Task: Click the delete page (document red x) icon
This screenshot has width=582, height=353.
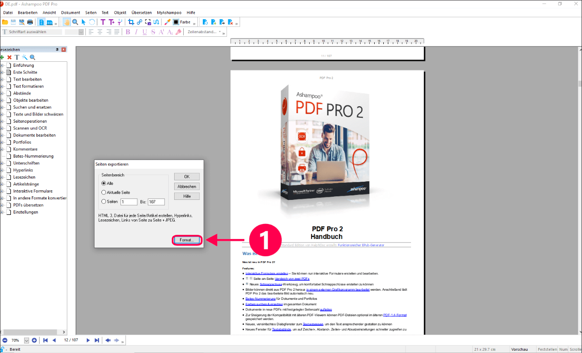Action: pos(231,22)
